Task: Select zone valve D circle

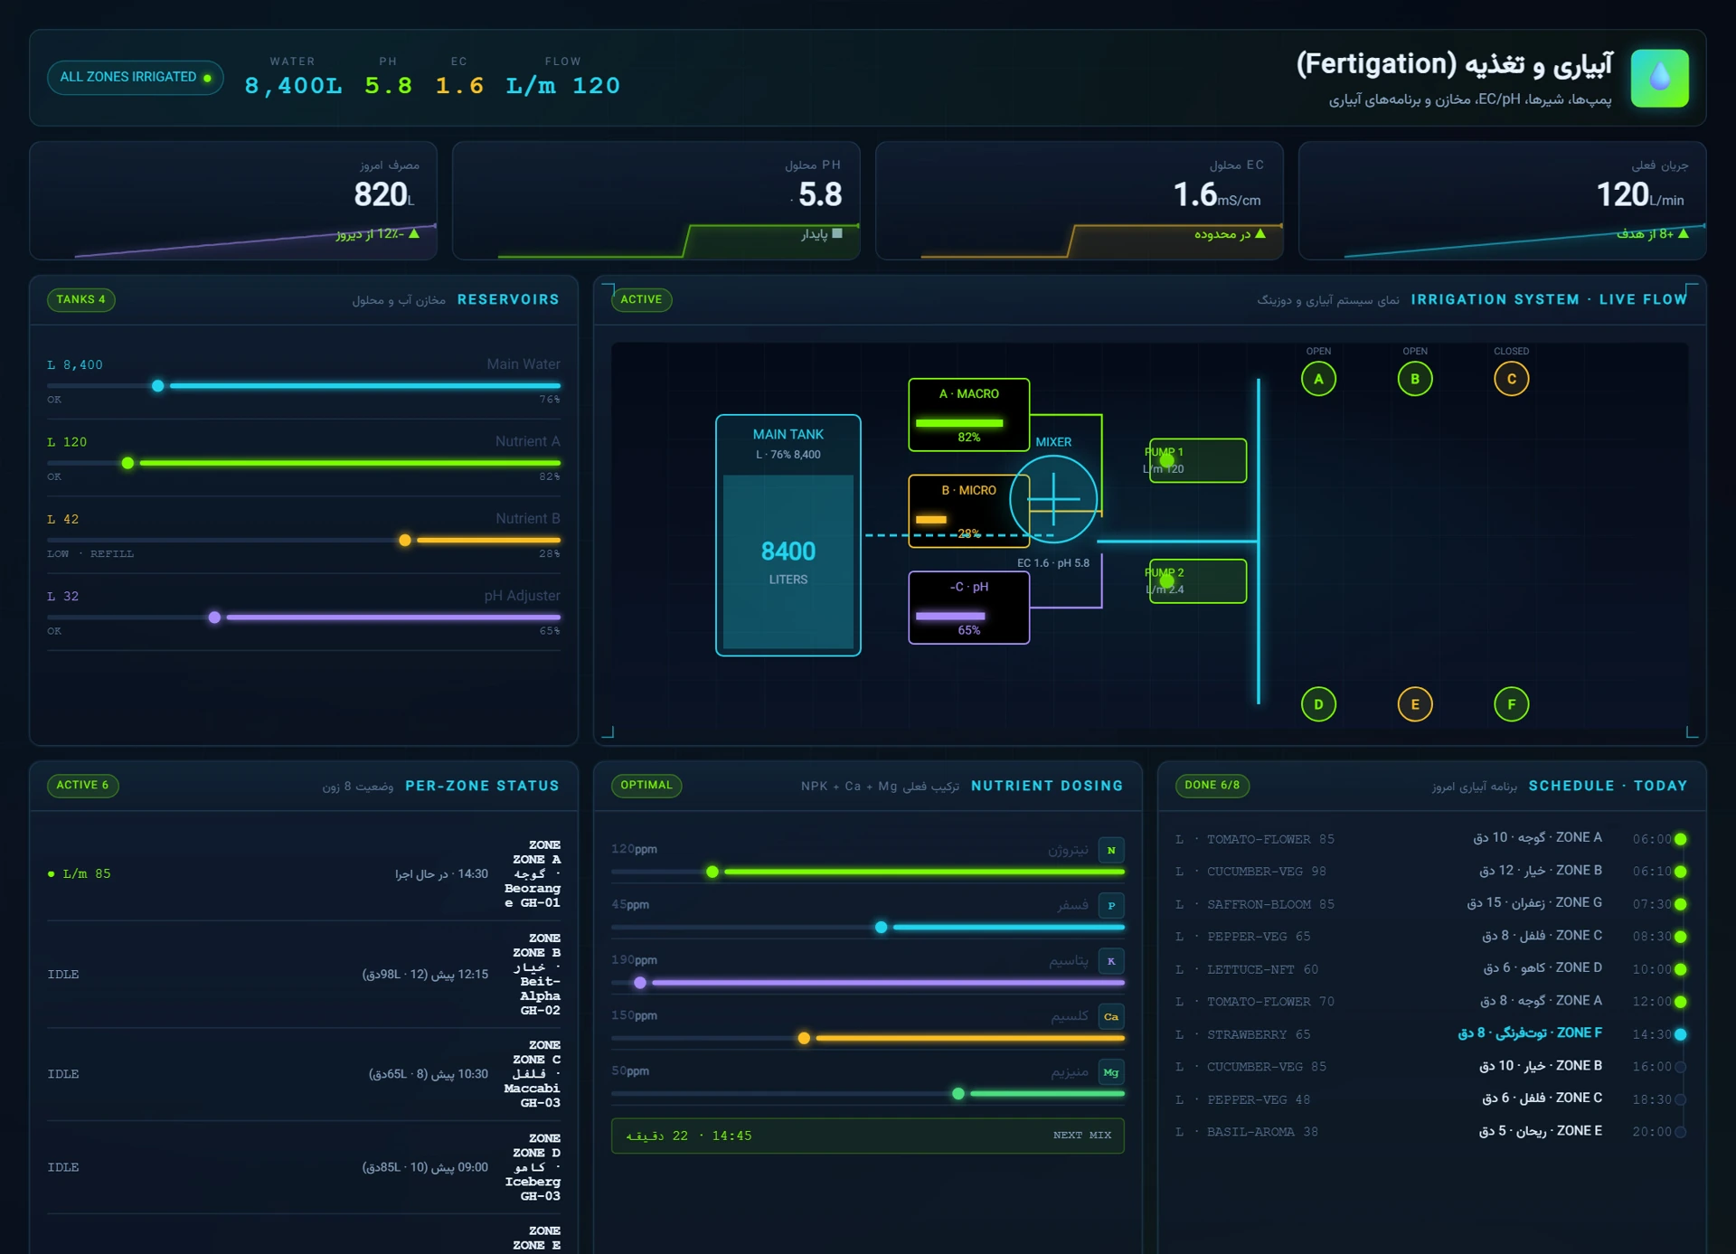Action: pos(1318,704)
